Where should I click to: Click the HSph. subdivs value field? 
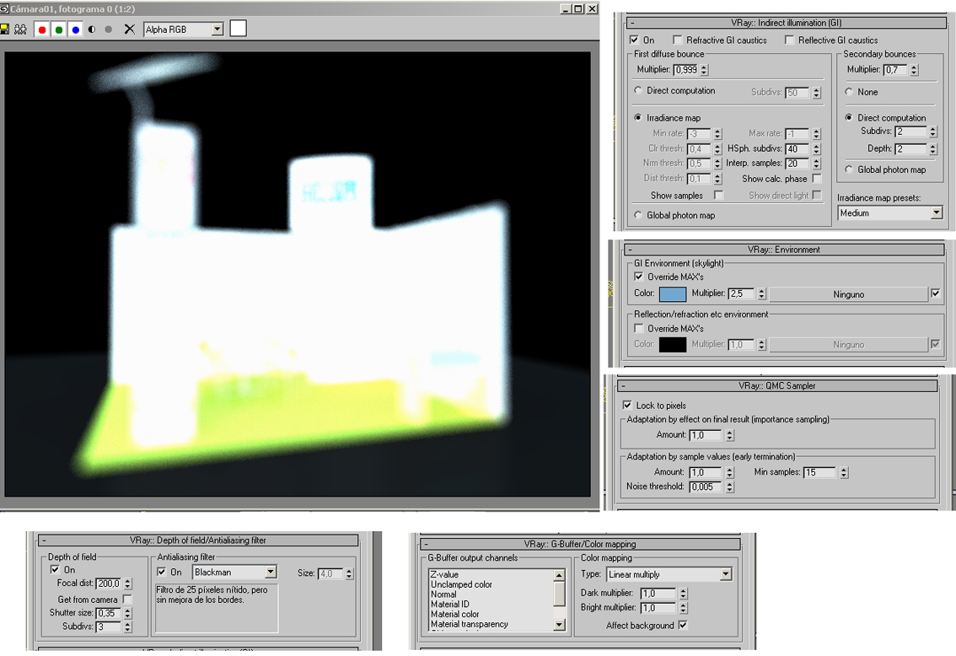tap(797, 148)
